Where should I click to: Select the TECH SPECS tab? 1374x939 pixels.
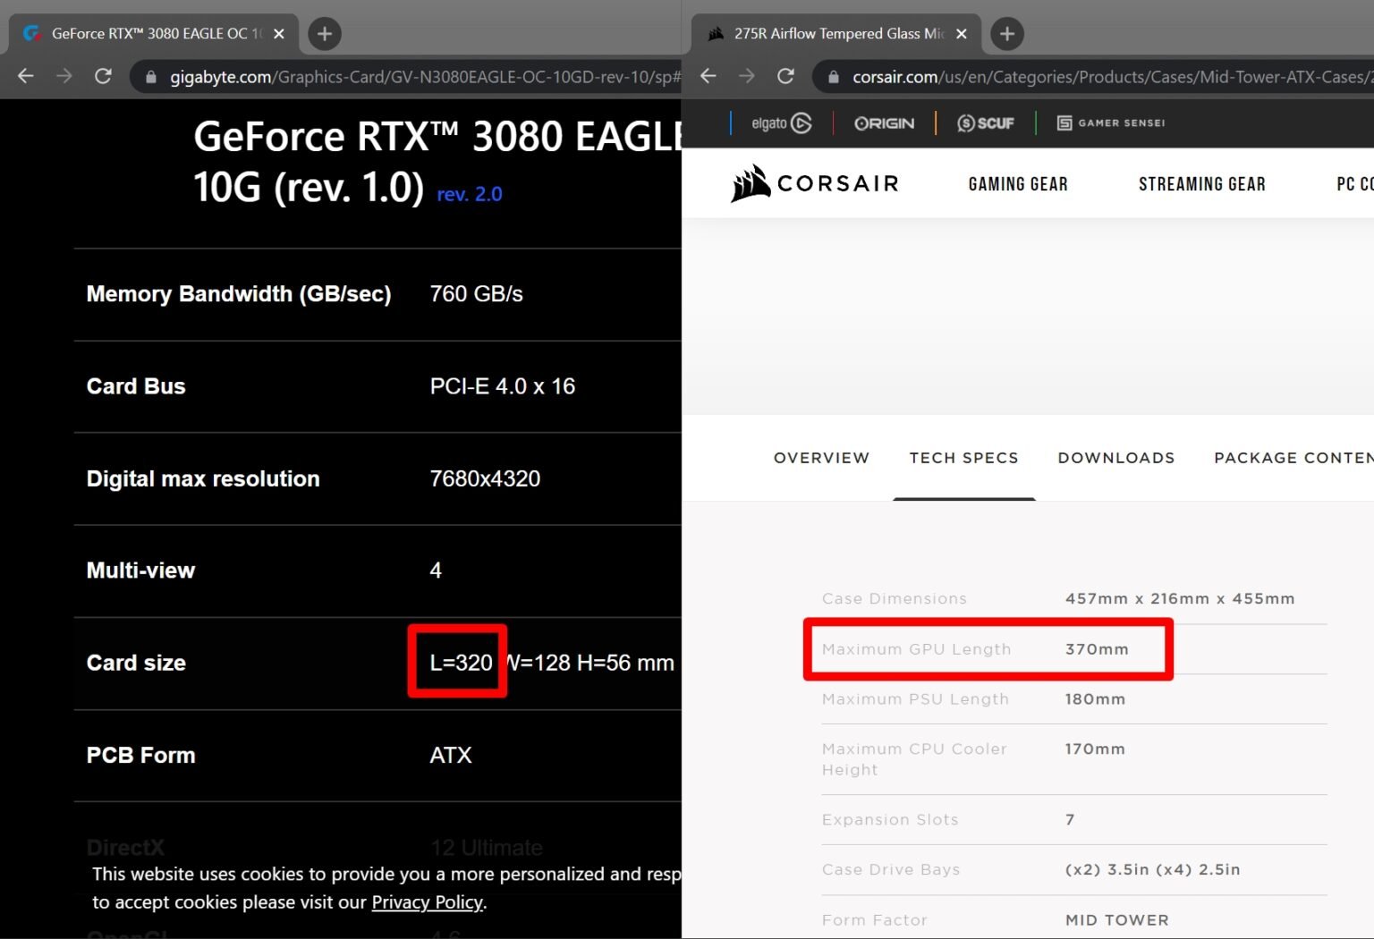[963, 457]
